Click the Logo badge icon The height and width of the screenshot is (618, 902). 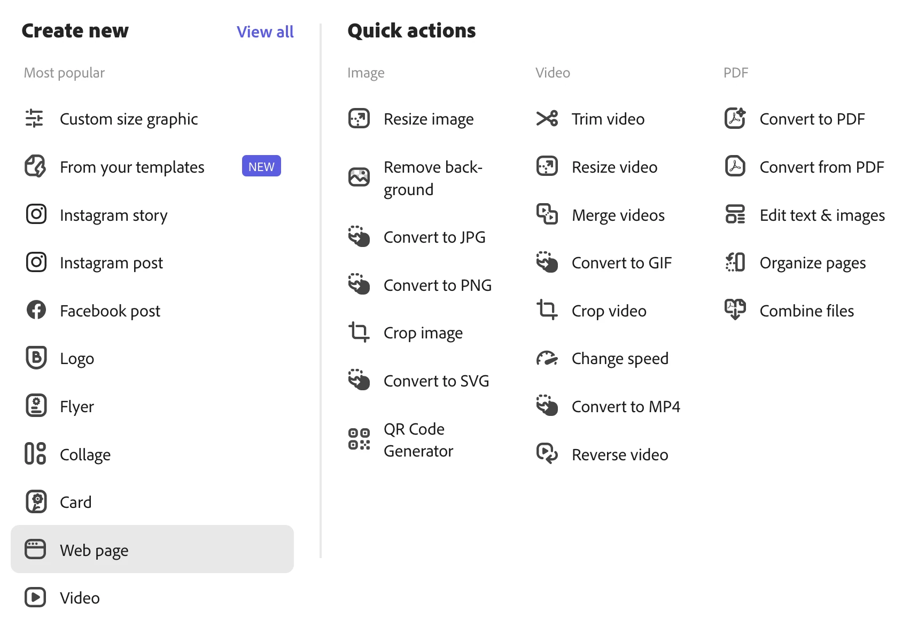(36, 358)
